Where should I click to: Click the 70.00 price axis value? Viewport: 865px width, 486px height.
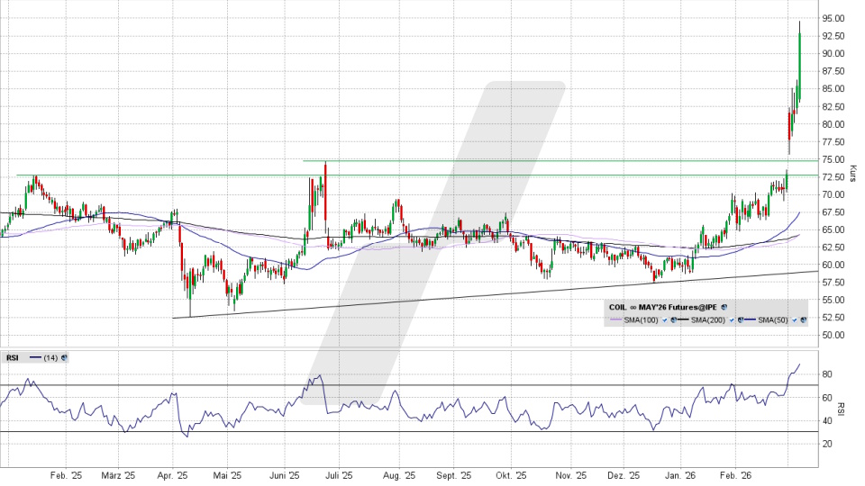point(833,195)
